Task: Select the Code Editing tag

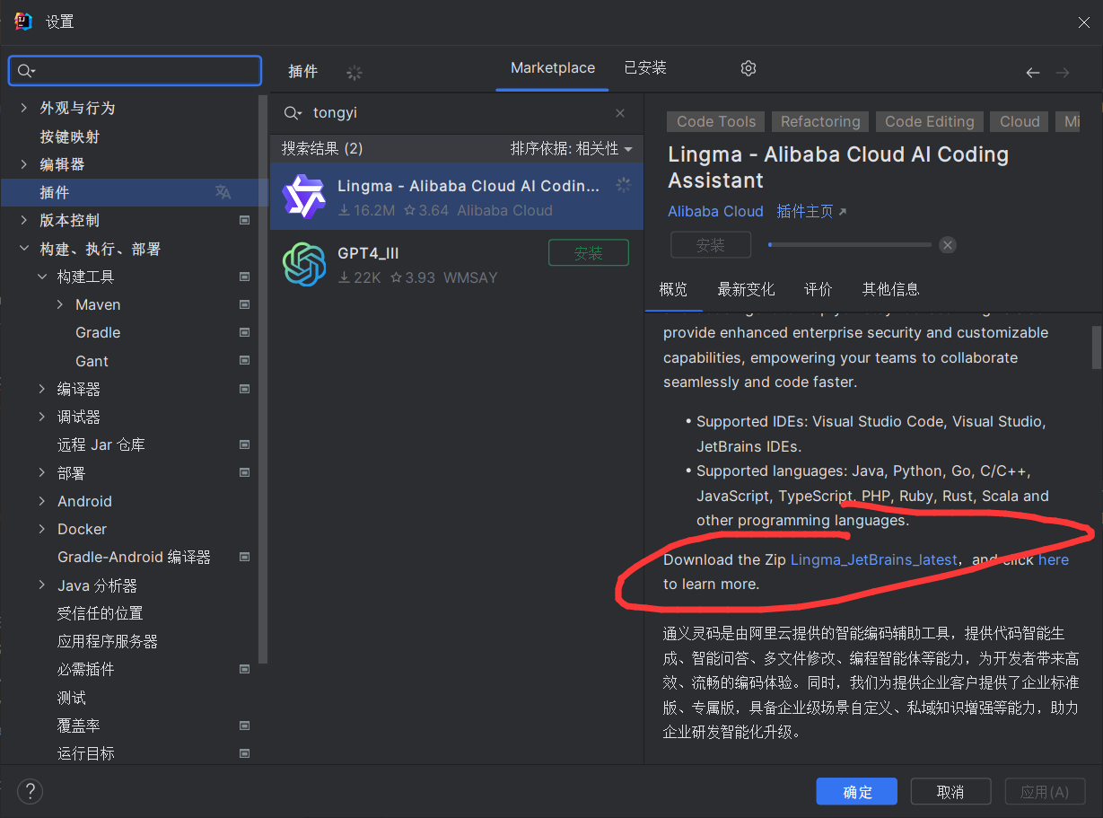Action: (x=929, y=121)
